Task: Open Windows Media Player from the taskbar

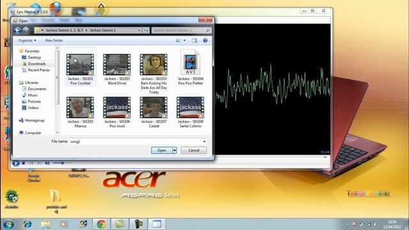Action: (x=64, y=224)
